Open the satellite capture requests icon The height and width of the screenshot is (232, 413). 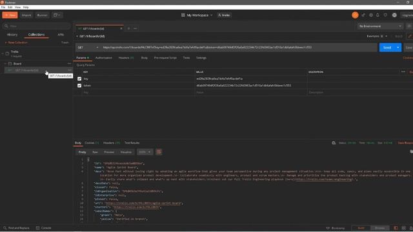pyautogui.click(x=363, y=15)
